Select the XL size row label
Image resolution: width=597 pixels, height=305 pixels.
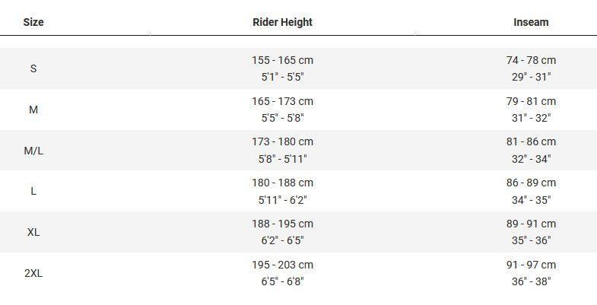(33, 232)
